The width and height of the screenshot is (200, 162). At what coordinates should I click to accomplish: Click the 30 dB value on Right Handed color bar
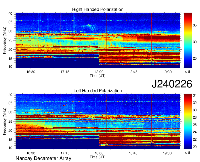(x=195, y=42)
